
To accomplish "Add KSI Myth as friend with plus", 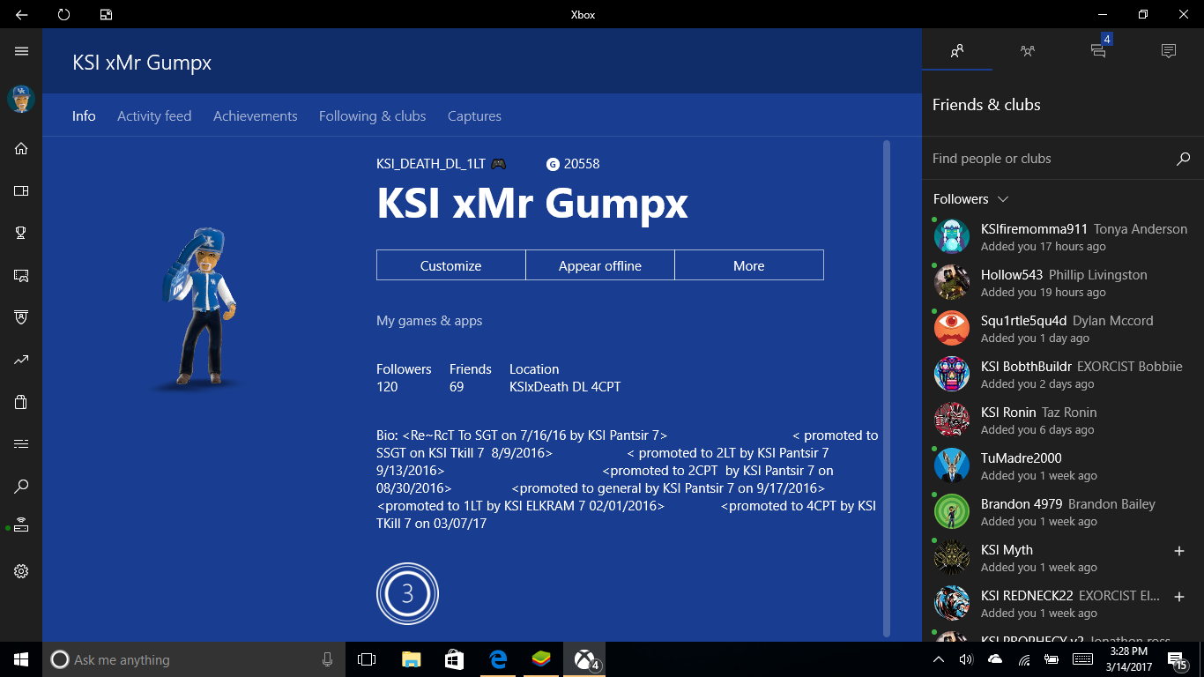I will pyautogui.click(x=1179, y=551).
